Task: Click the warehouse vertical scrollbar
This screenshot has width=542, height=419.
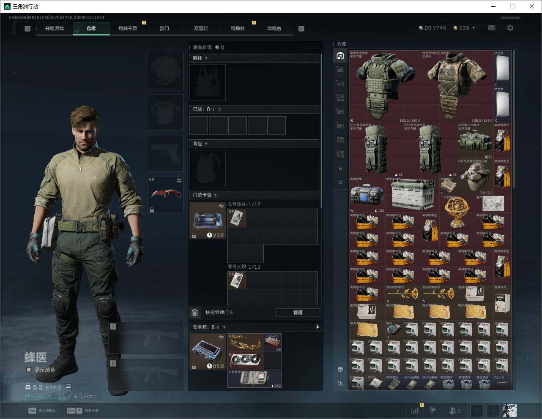Action: [513, 118]
